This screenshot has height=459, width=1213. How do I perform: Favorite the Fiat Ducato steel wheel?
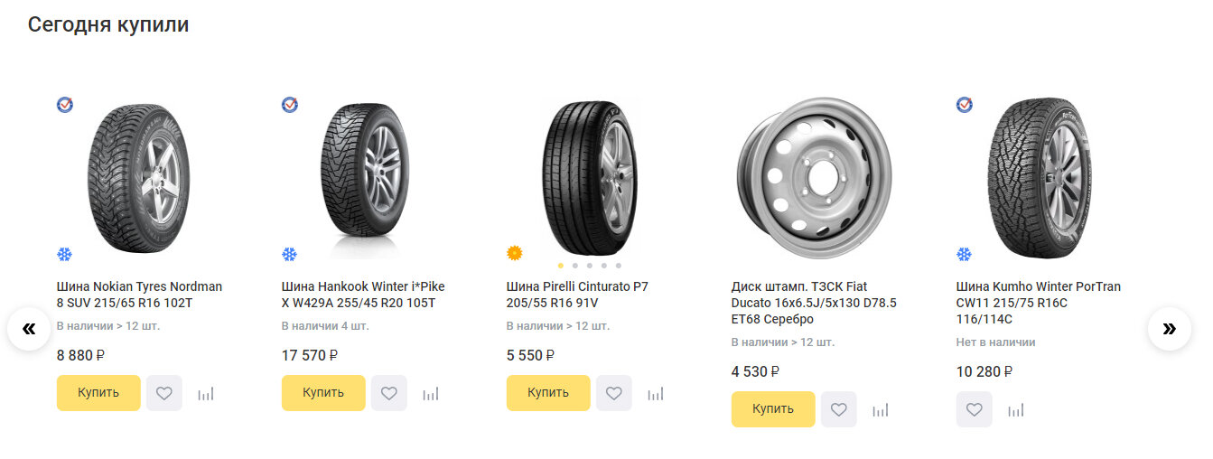point(839,409)
